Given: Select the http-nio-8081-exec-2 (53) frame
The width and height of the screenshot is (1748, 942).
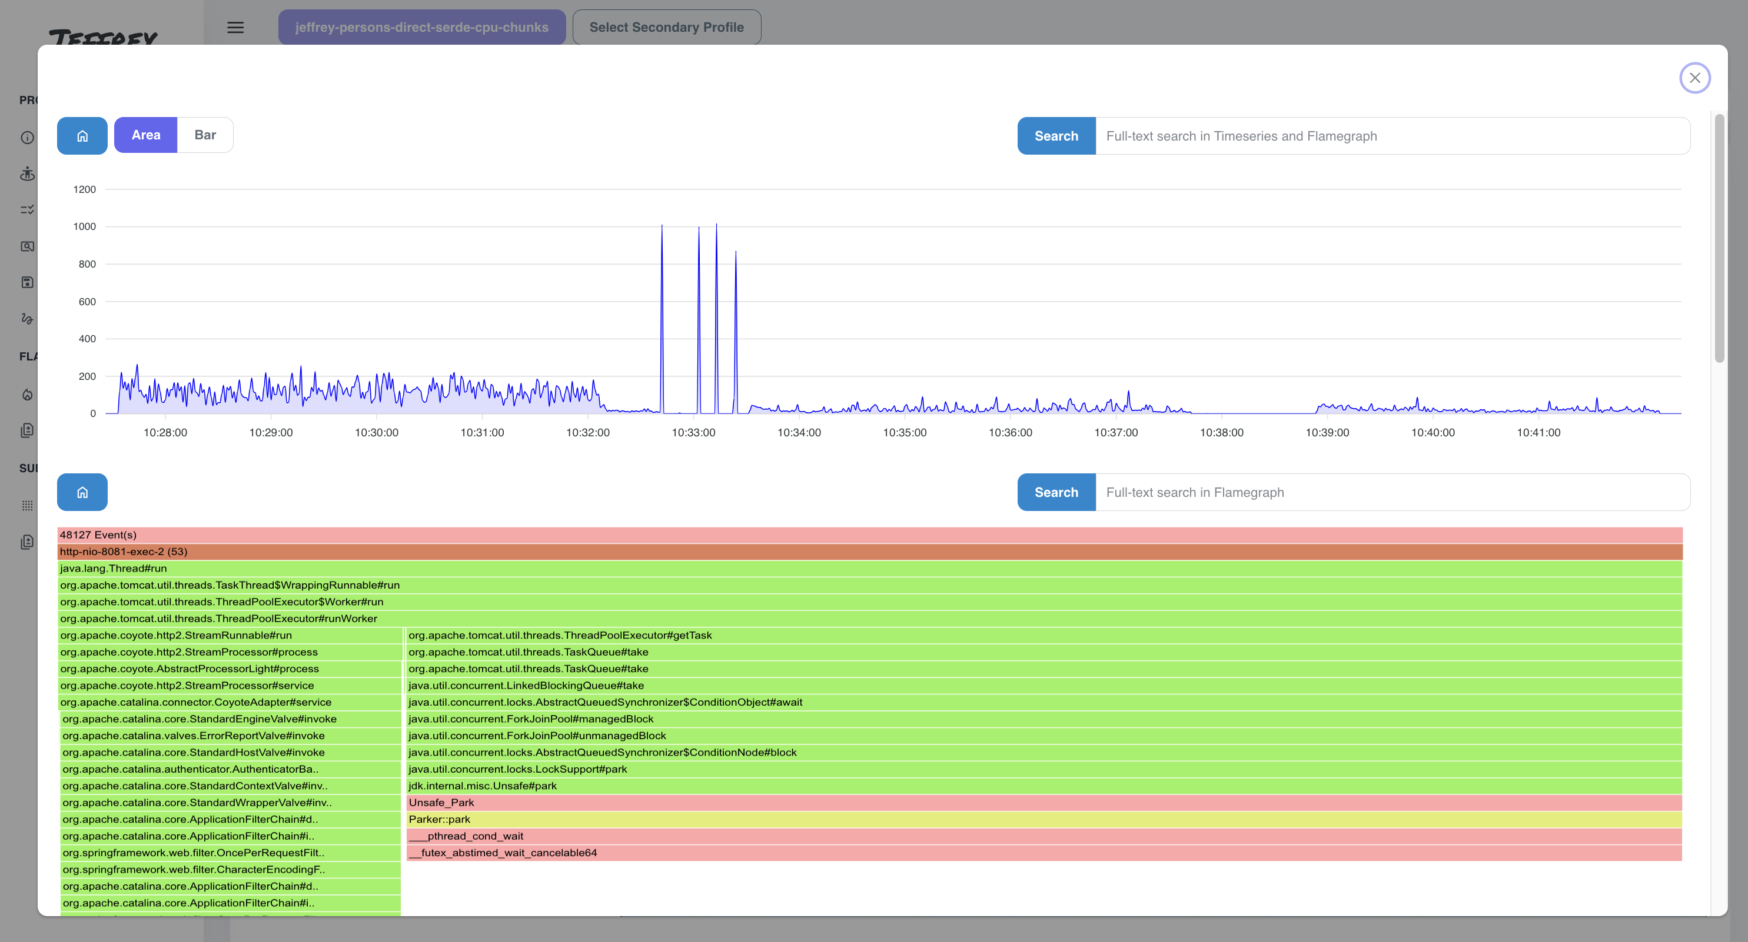Looking at the screenshot, I should coord(870,552).
